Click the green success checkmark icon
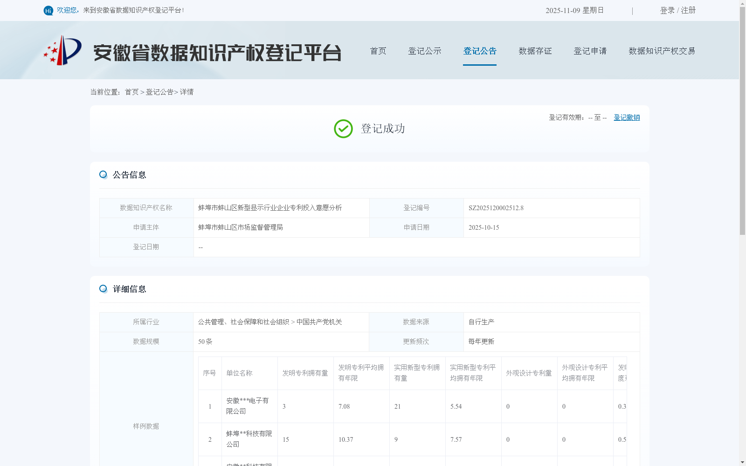 (x=343, y=129)
